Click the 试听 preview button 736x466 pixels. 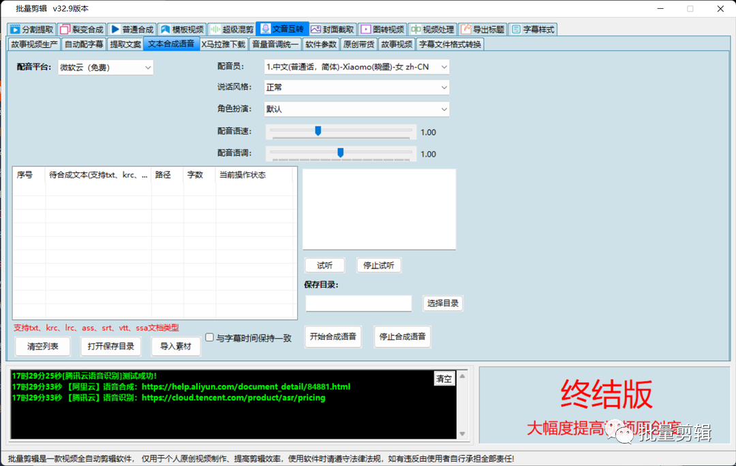[324, 265]
